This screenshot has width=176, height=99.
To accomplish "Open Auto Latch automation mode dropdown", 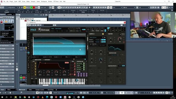I will [44, 7].
